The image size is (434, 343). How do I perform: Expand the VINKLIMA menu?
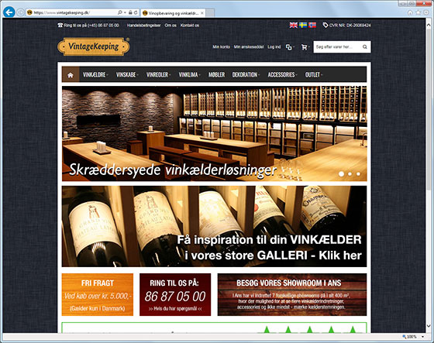click(189, 74)
